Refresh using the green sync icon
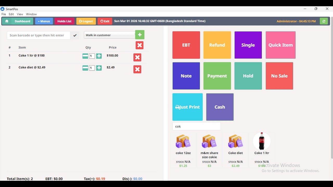The height and width of the screenshot is (187, 333). [x=324, y=21]
